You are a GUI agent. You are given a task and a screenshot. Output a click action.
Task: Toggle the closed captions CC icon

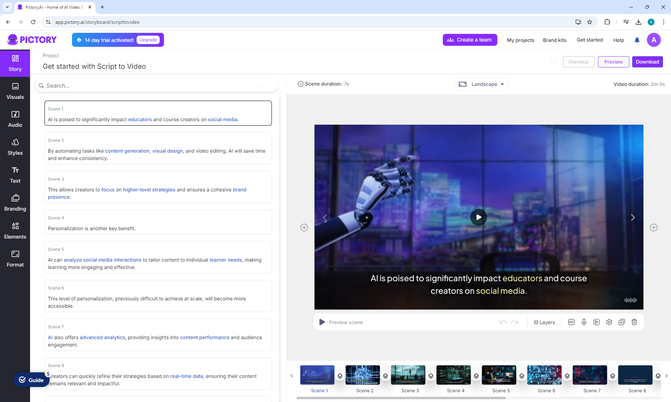(571, 322)
